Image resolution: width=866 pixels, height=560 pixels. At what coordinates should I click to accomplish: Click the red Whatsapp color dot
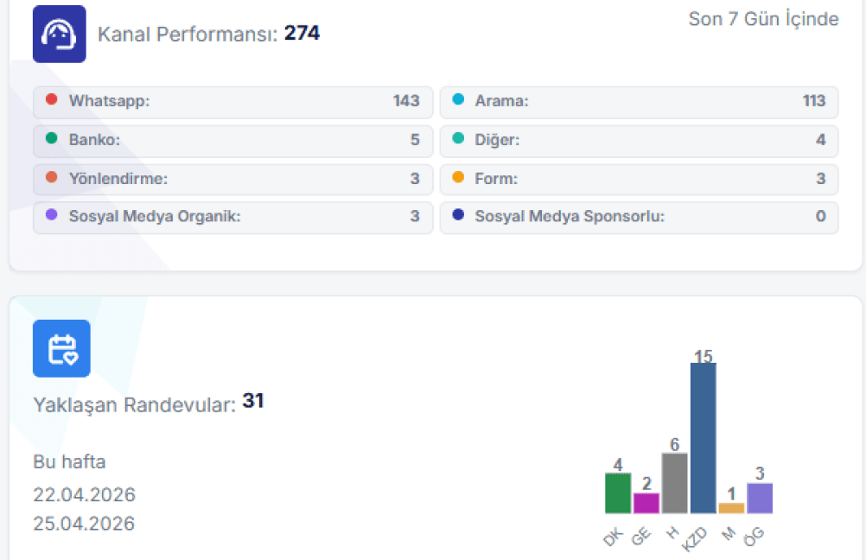point(51,100)
